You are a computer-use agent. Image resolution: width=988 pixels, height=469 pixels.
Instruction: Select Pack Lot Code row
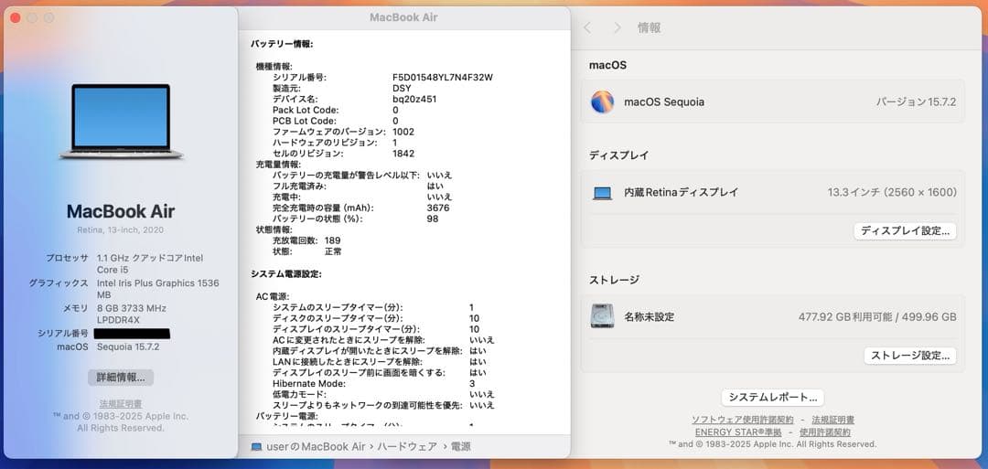tap(335, 111)
